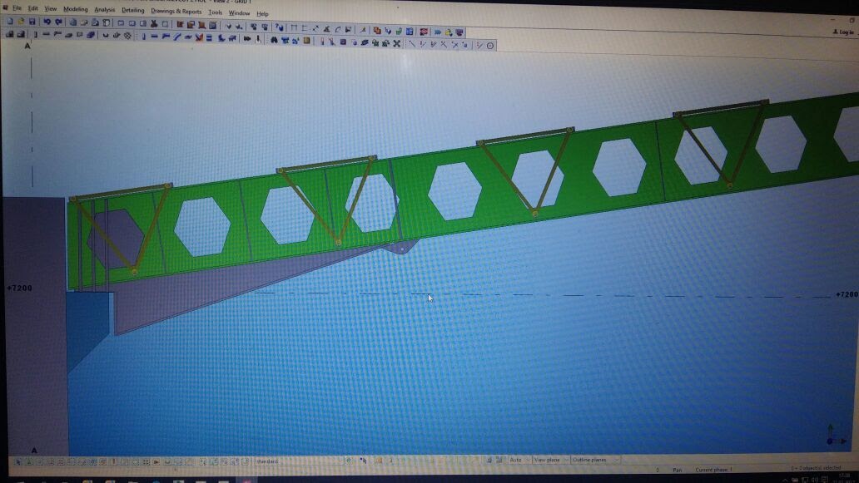The image size is (859, 483).
Task: Open the Auto dropdown in bottom toolbar
Action: pyautogui.click(x=520, y=460)
